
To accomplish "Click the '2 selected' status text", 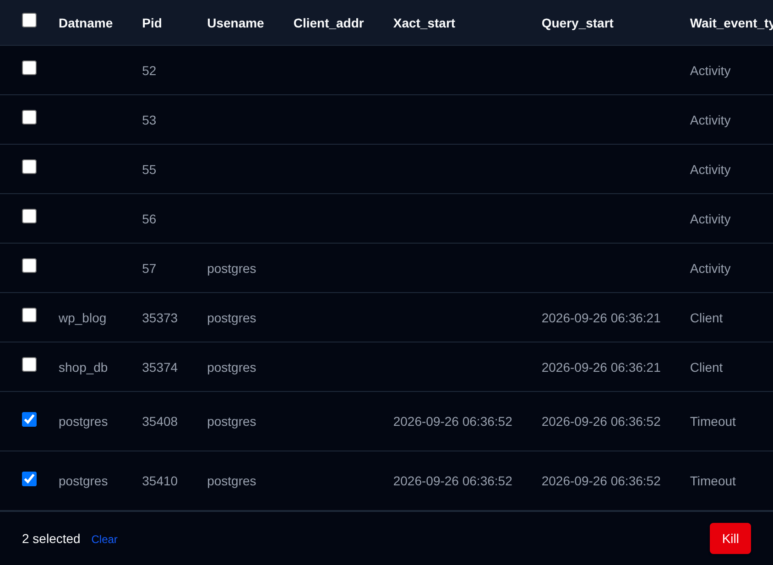I will pos(51,539).
